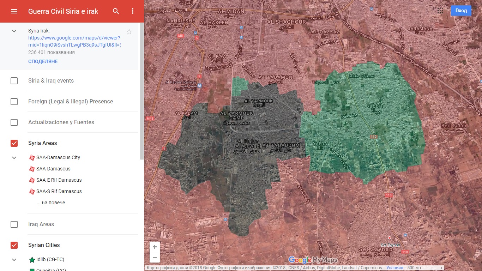The width and height of the screenshot is (482, 271).
Task: Zoom in the map with plus button
Action: tap(155, 247)
